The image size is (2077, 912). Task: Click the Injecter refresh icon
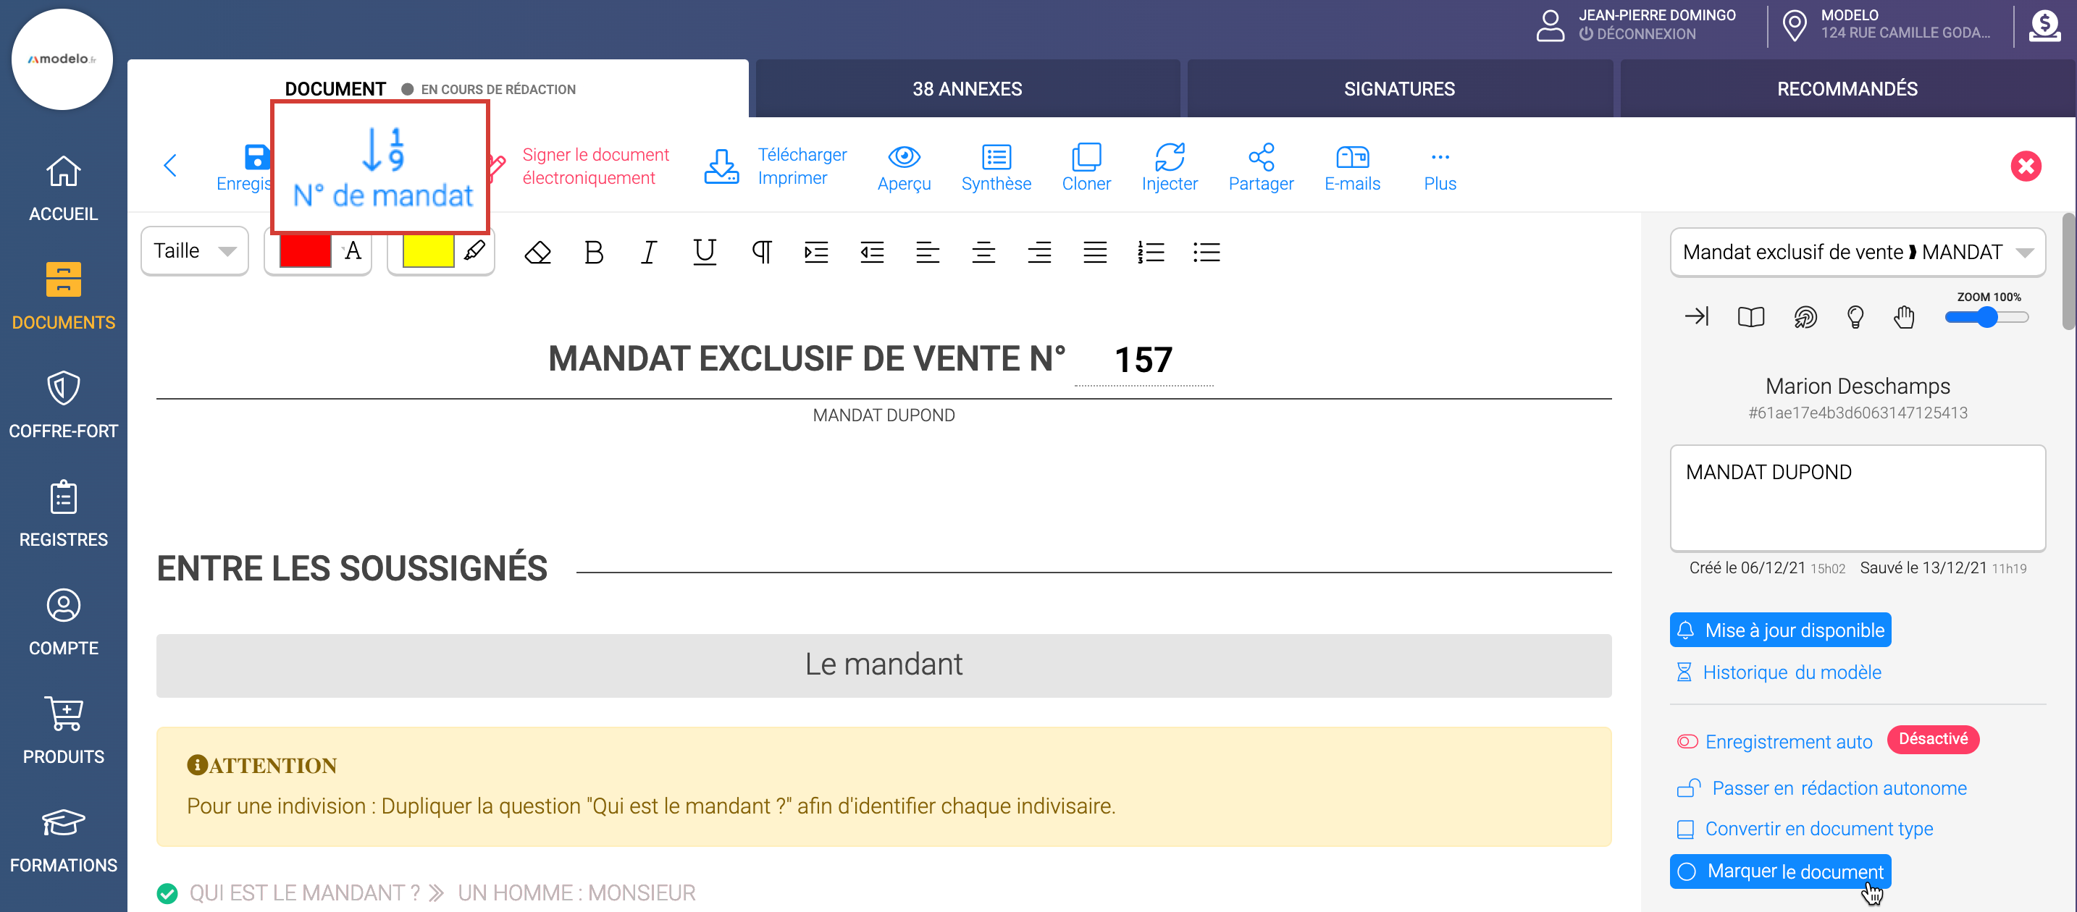pos(1168,157)
